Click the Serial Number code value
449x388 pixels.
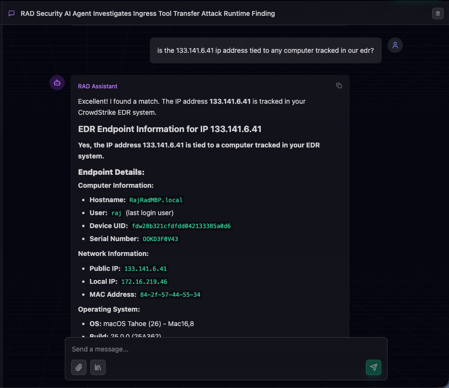point(161,239)
